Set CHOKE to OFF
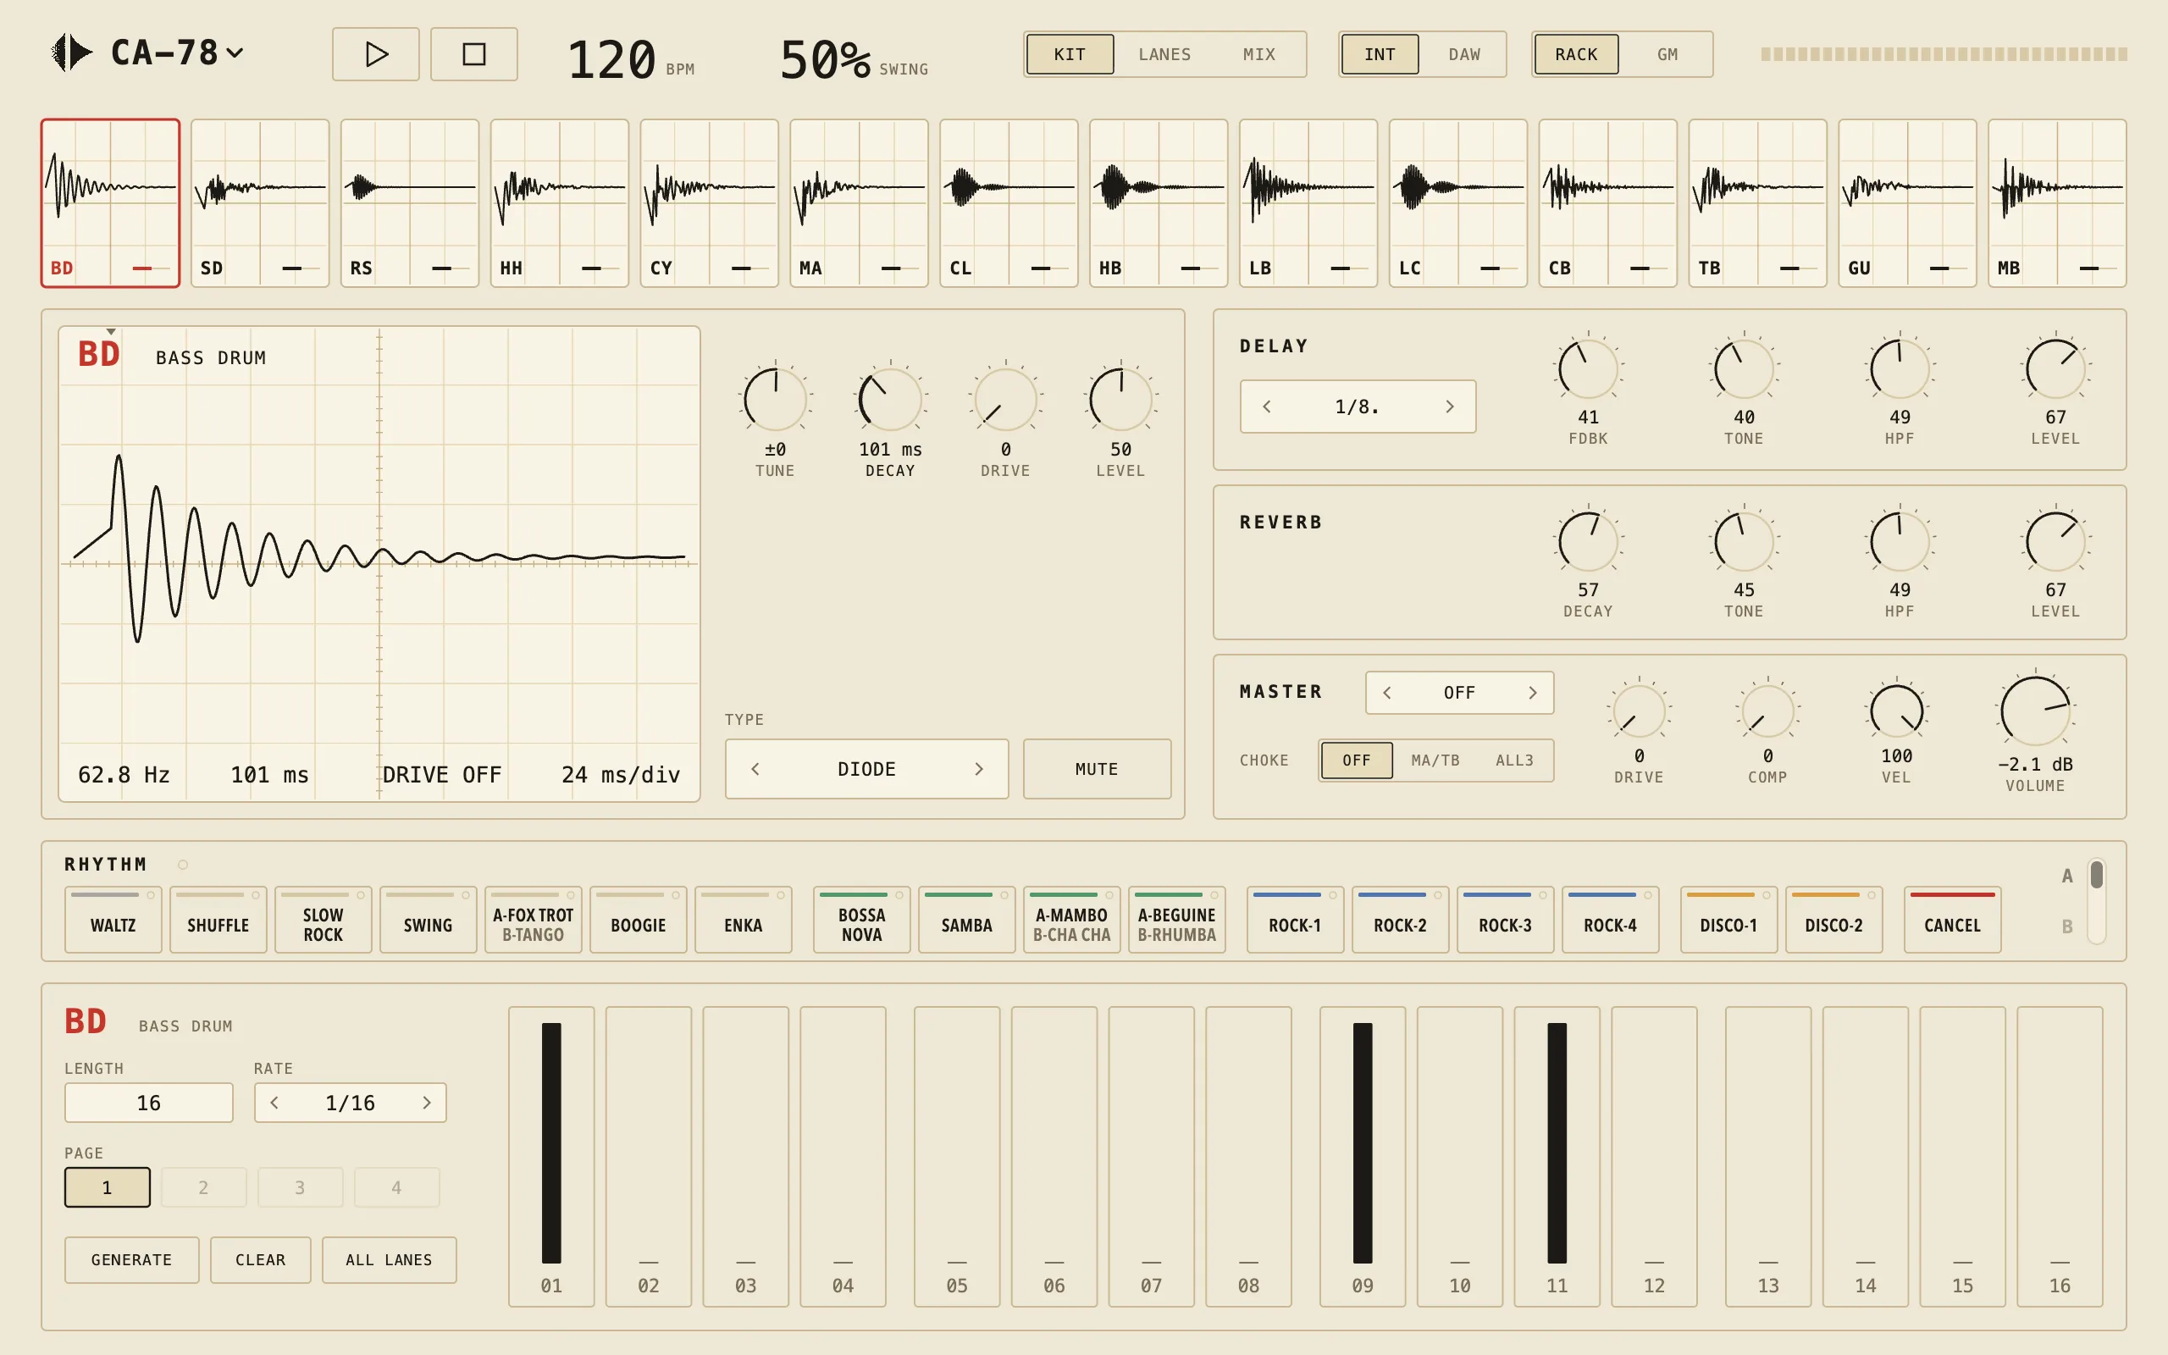This screenshot has width=2168, height=1355. (x=1357, y=760)
